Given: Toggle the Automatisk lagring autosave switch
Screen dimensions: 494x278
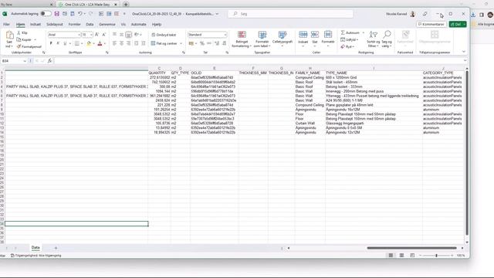Looking at the screenshot, I should 46,14.
